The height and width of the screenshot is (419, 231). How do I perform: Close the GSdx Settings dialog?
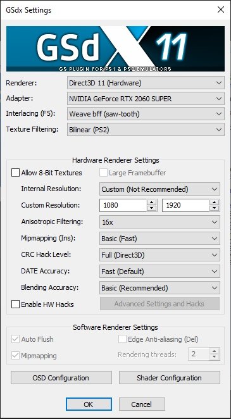click(x=221, y=10)
